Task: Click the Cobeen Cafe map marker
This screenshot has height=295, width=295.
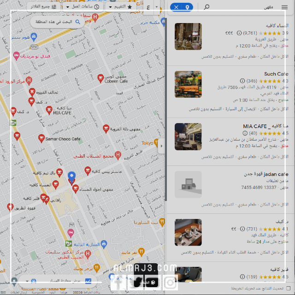Action: pyautogui.click(x=100, y=79)
